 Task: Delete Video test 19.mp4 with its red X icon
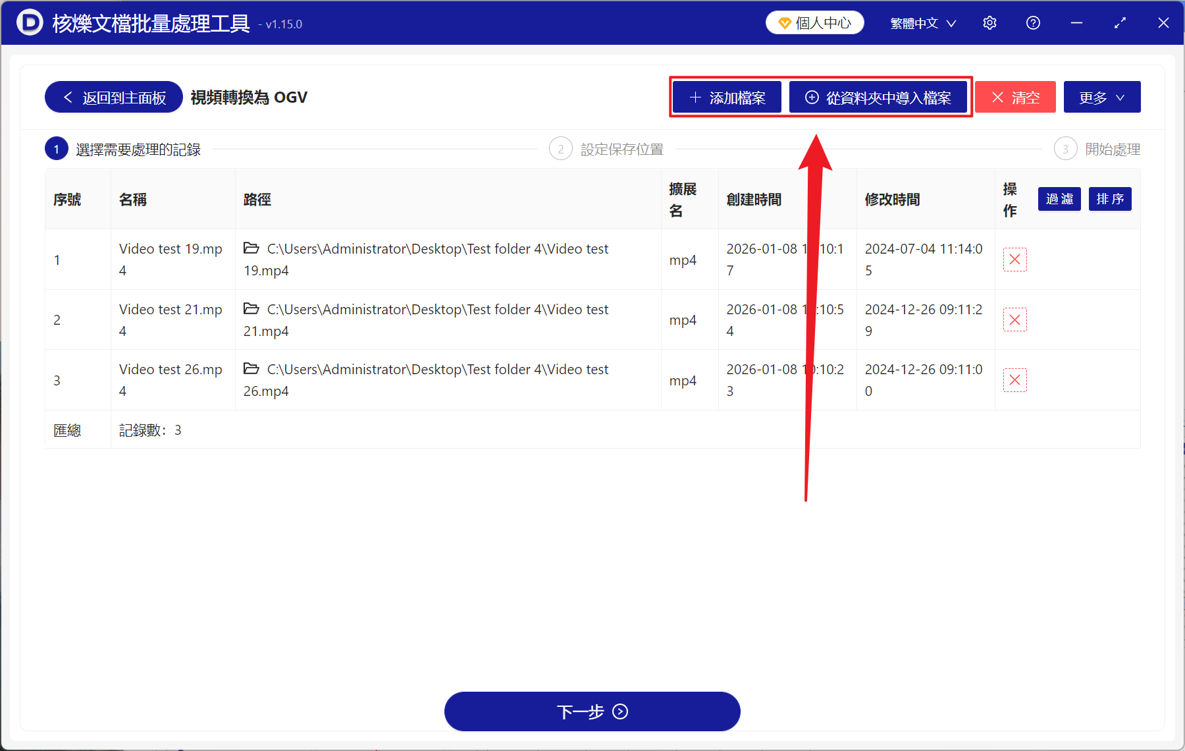tap(1014, 260)
